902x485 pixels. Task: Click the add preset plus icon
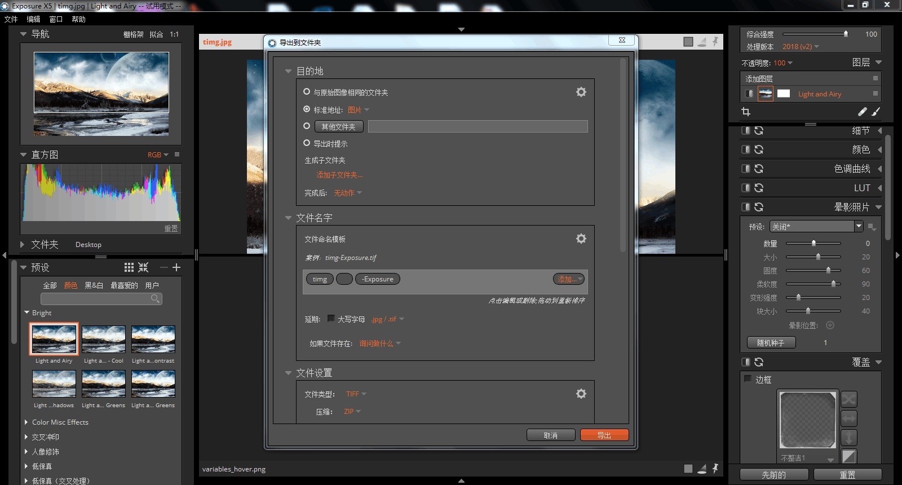[x=176, y=267]
